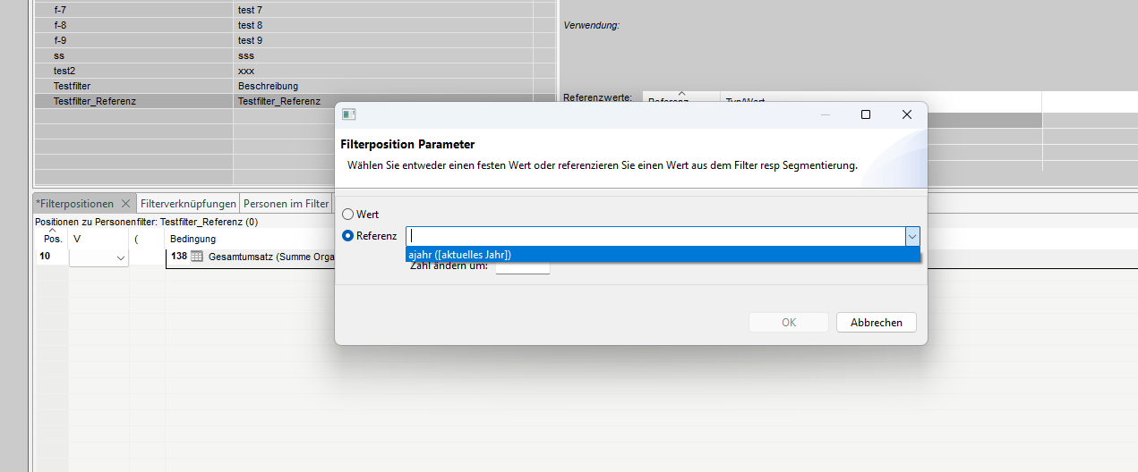Viewport: 1138px width, 472px height.
Task: Focus the Zahl ändern um input field
Action: click(x=523, y=268)
